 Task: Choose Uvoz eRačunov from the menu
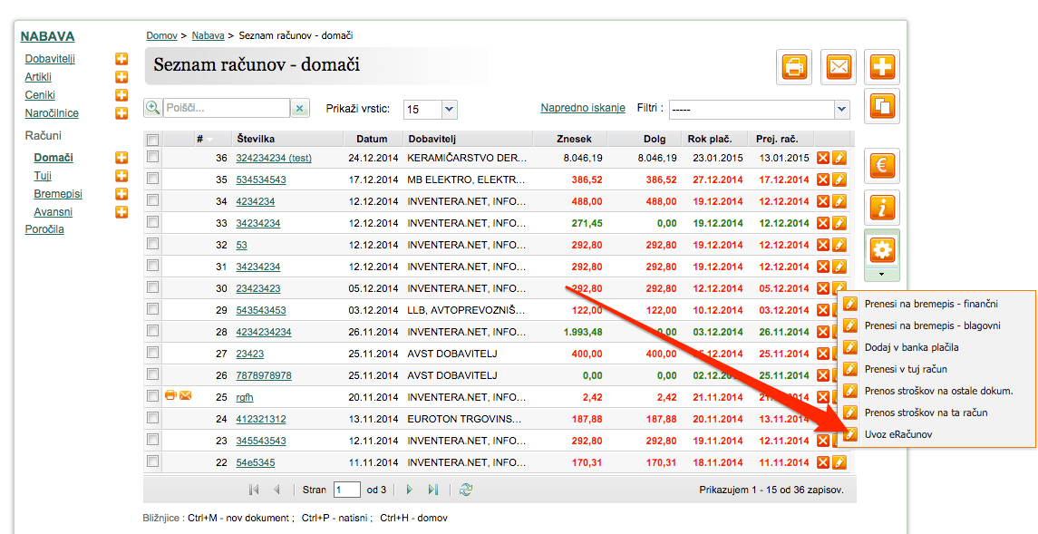pyautogui.click(x=897, y=434)
